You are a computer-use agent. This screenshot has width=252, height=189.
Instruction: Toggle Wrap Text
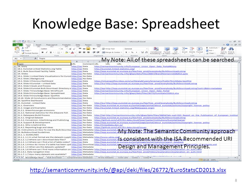point(108,49)
